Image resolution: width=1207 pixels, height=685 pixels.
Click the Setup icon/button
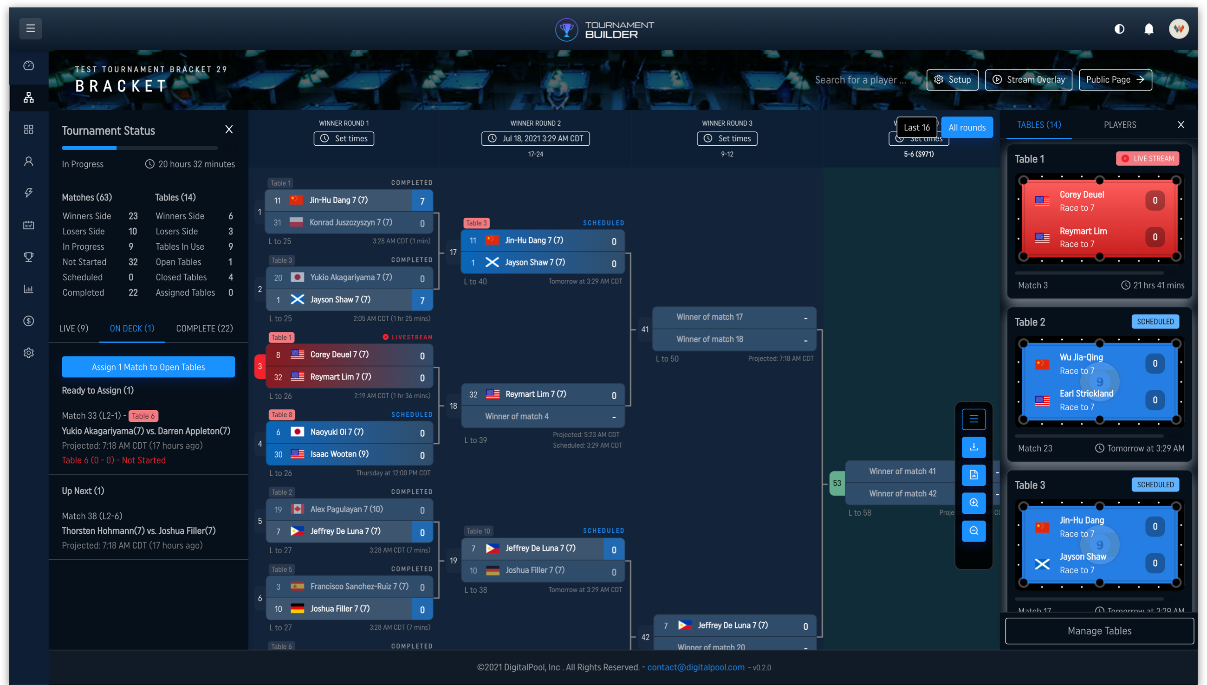tap(954, 79)
